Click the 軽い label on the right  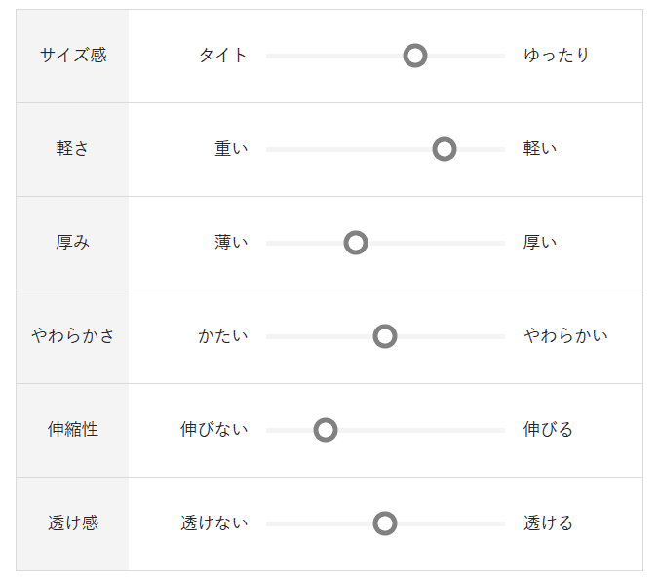(x=540, y=149)
